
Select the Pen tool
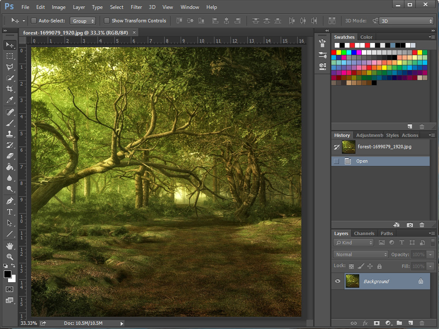10,201
